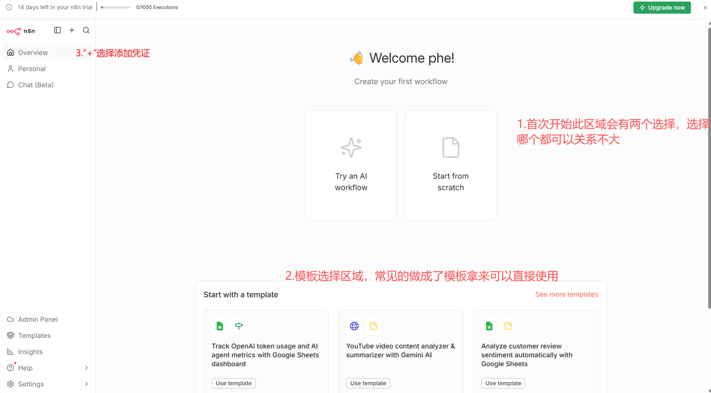This screenshot has width=711, height=393.
Task: Click sticky note icon on customer review template
Action: click(x=508, y=326)
